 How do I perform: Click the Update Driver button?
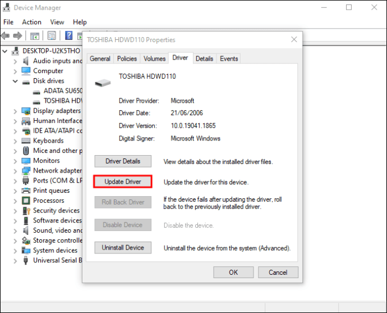[x=123, y=182]
